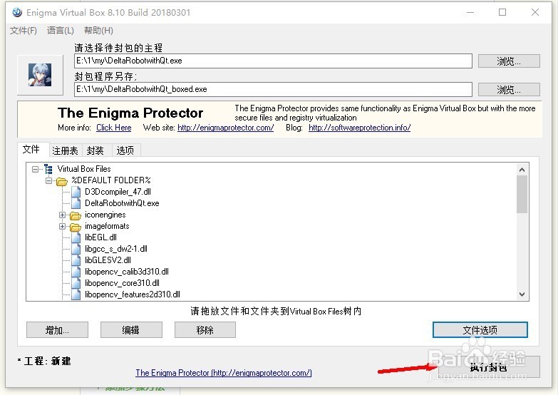
Task: Select the %DEFAULT FOLDER% tree label
Action: [x=111, y=180]
